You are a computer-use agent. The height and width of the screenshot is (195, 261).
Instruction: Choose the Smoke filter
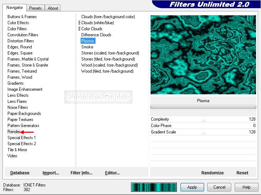[x=87, y=47]
